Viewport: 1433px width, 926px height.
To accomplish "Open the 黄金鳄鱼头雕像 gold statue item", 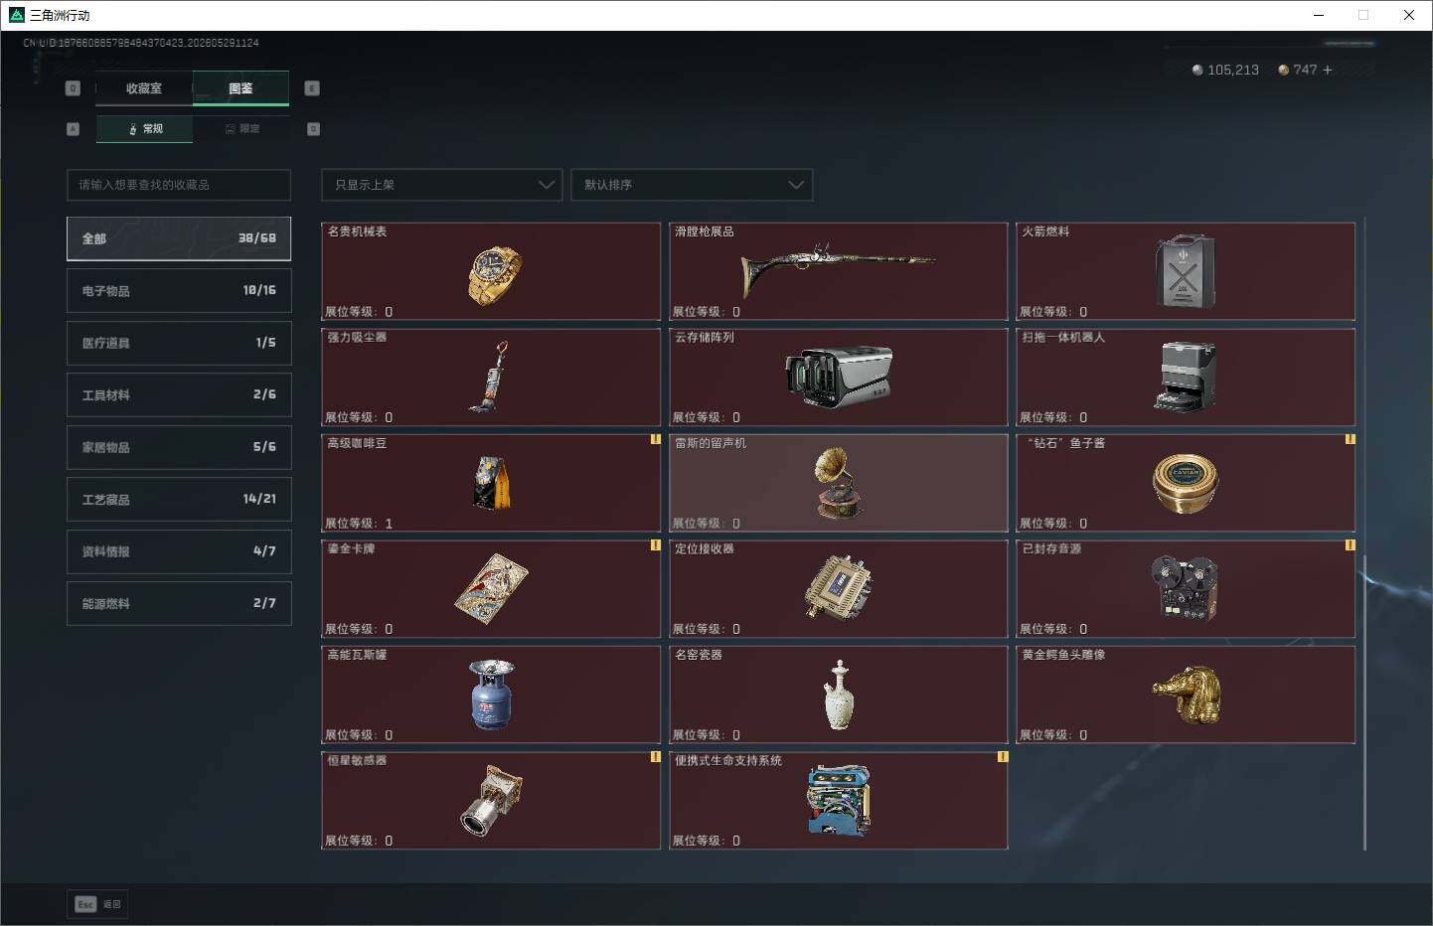I will (x=1186, y=694).
